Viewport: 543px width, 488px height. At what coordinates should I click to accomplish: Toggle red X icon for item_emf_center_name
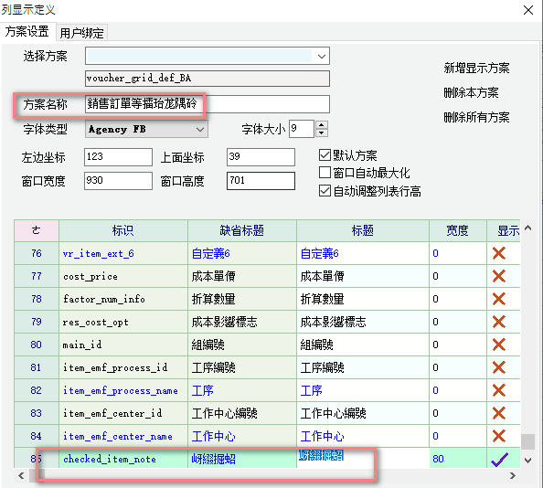[x=499, y=436]
